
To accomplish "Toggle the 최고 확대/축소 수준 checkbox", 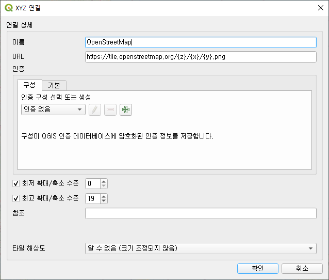I will [16, 198].
